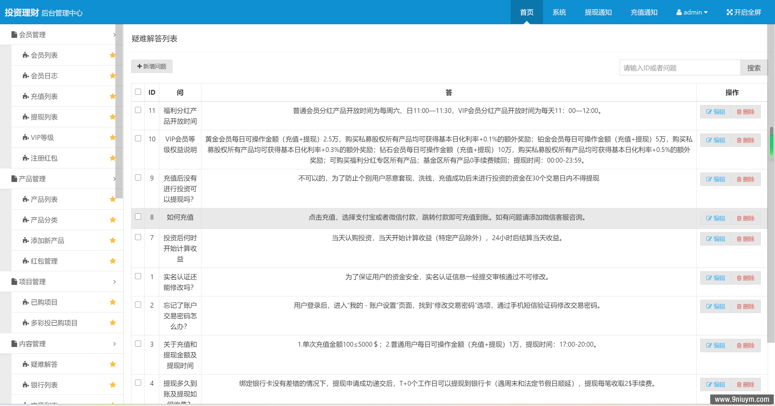This screenshot has width=775, height=406.
Task: Click the puzzle icon beside 产品分类
Action: pos(26,220)
